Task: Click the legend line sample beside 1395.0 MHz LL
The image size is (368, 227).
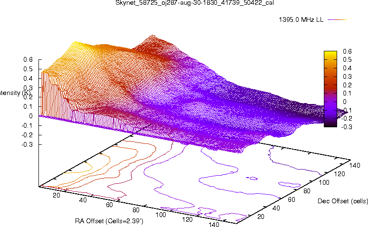Action: tap(337, 20)
